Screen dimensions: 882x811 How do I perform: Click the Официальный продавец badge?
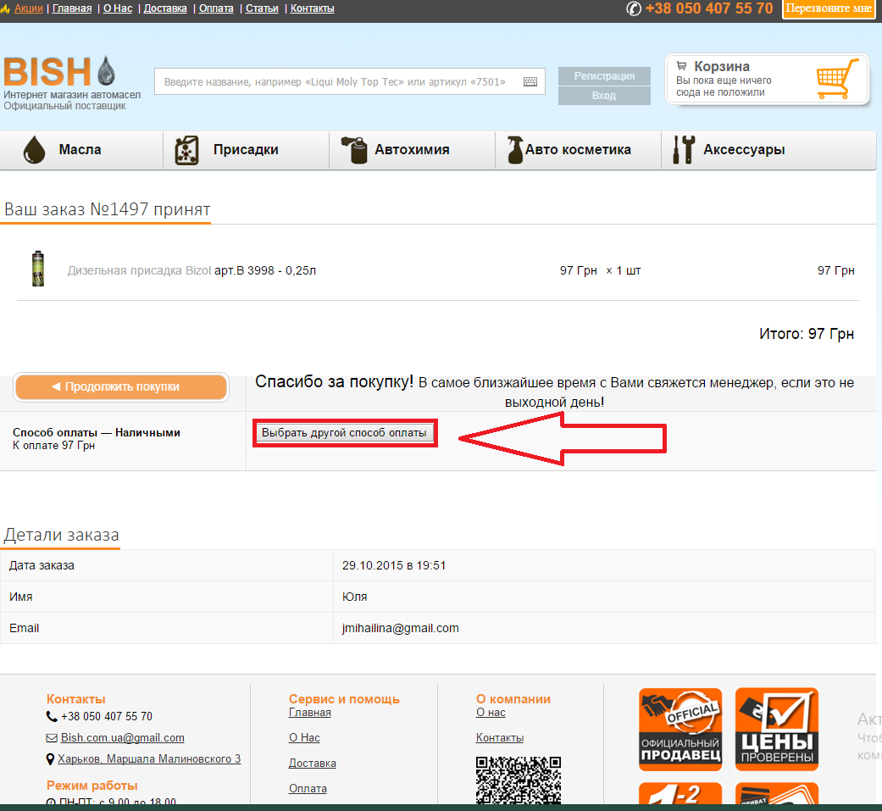(x=680, y=729)
